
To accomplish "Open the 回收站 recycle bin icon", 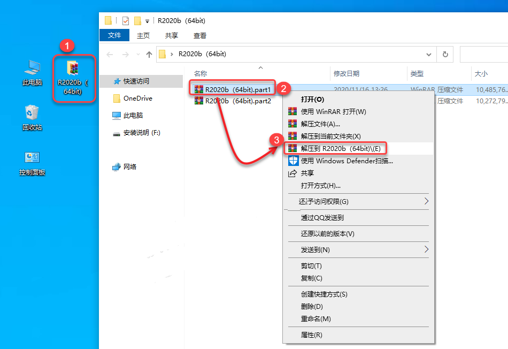I will point(32,118).
